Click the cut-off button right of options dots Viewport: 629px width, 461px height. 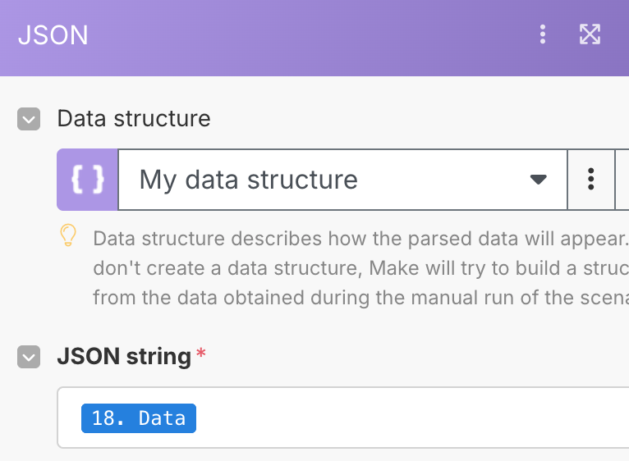click(622, 180)
